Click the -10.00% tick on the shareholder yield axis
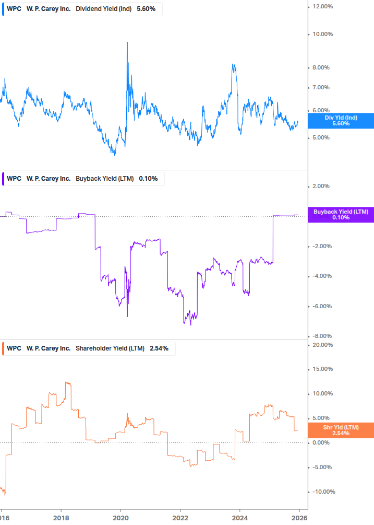This screenshot has width=374, height=525. coord(323,492)
